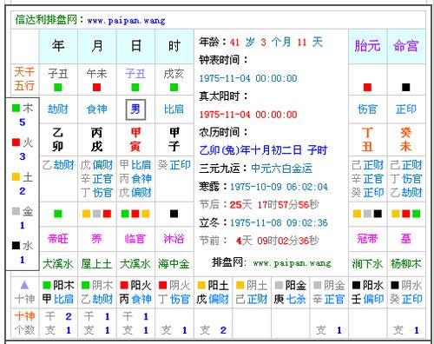
Task: Click 海中金 in the hour column
Action: pos(174,264)
